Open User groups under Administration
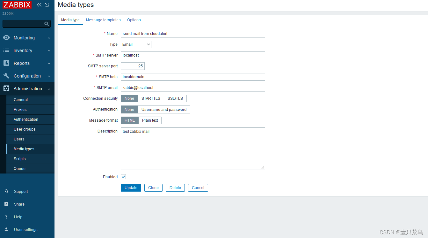Screen dimensions: 428x238 [x=30, y=129]
